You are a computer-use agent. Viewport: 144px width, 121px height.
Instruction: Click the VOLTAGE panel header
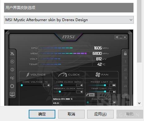[36, 75]
